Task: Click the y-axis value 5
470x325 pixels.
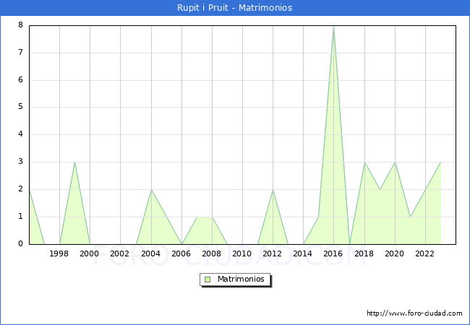Action: (x=20, y=107)
